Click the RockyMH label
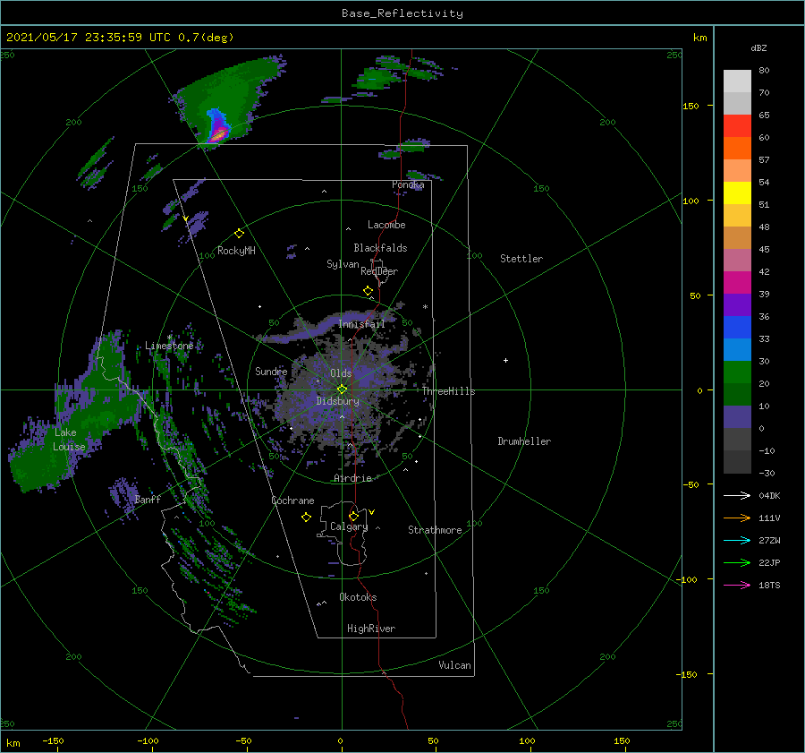The height and width of the screenshot is (753, 805). pos(236,251)
